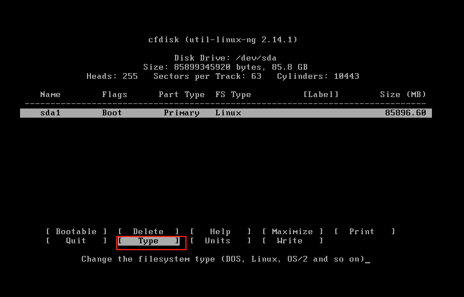The image size is (464, 297).
Task: Click the disk size in bytes line
Action: click(x=225, y=67)
